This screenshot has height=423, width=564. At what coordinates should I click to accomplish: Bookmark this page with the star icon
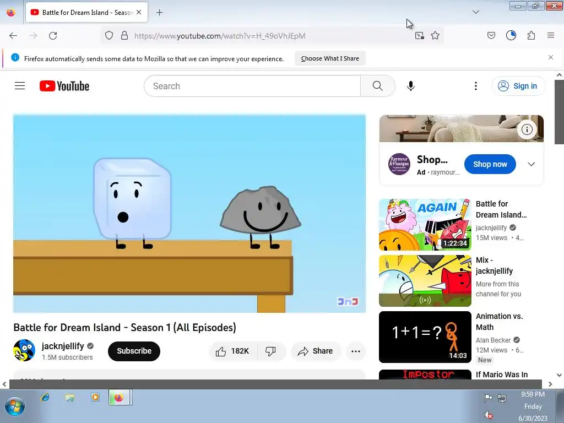click(x=435, y=36)
